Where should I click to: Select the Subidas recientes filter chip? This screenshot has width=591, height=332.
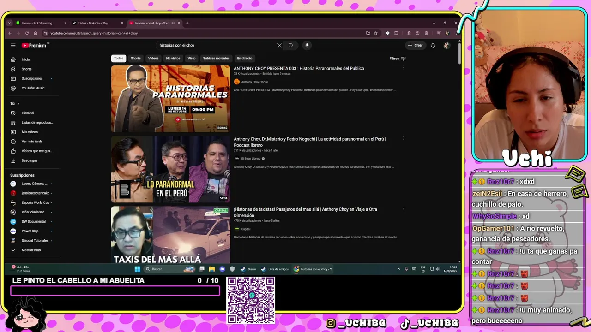point(216,59)
